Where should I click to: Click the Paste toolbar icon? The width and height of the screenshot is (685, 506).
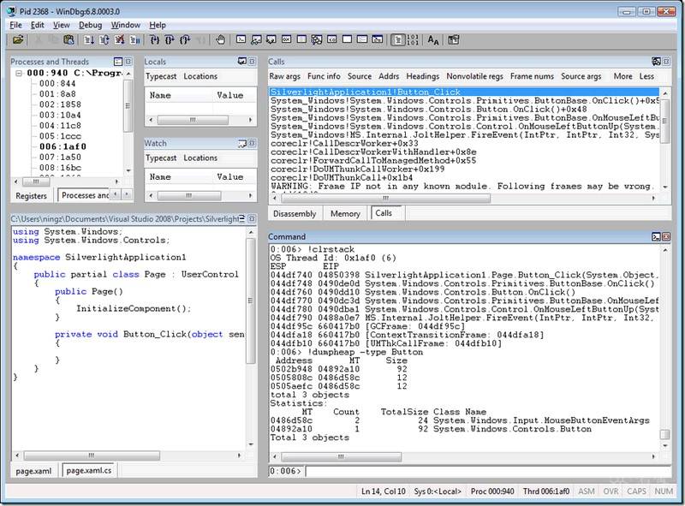[x=68, y=40]
